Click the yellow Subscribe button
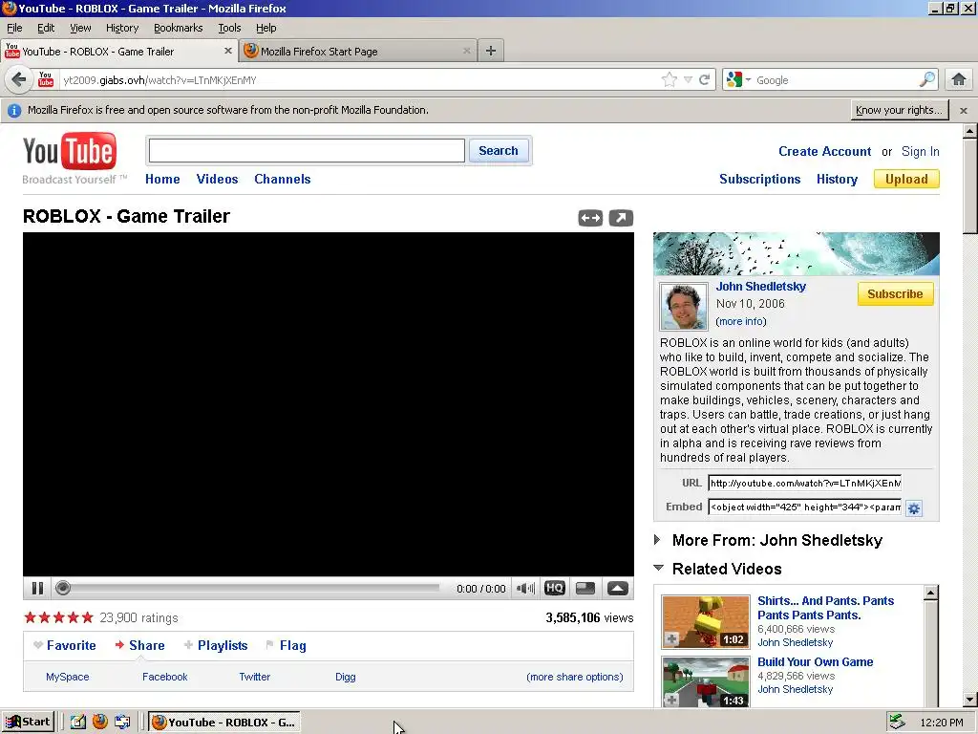The image size is (978, 734). coord(895,294)
